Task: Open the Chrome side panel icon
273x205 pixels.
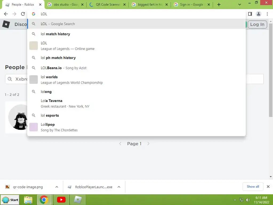Action: tap(250, 14)
